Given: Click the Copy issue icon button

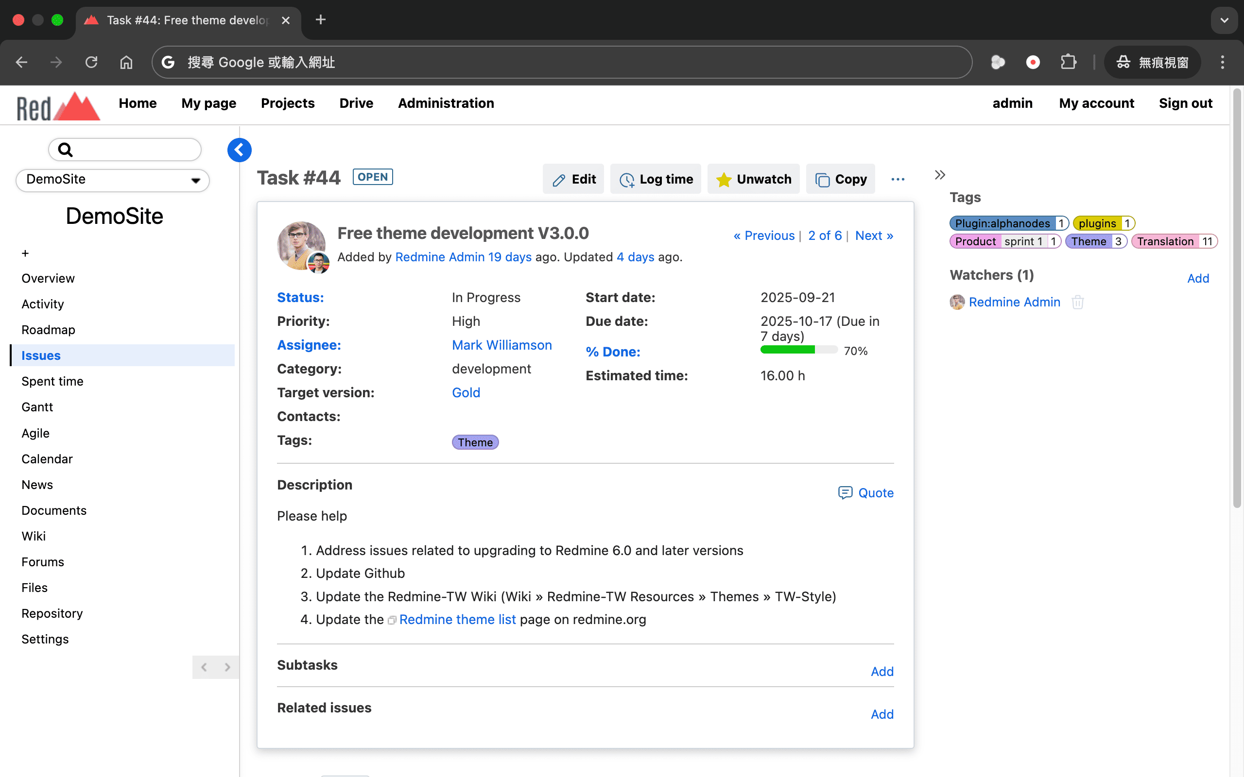Looking at the screenshot, I should (x=822, y=180).
